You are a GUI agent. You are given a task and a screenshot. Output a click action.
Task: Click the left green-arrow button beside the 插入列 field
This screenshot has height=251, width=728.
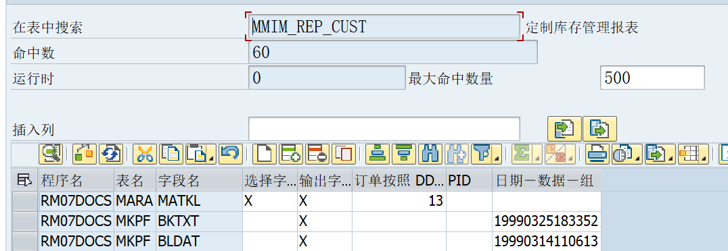(x=564, y=129)
